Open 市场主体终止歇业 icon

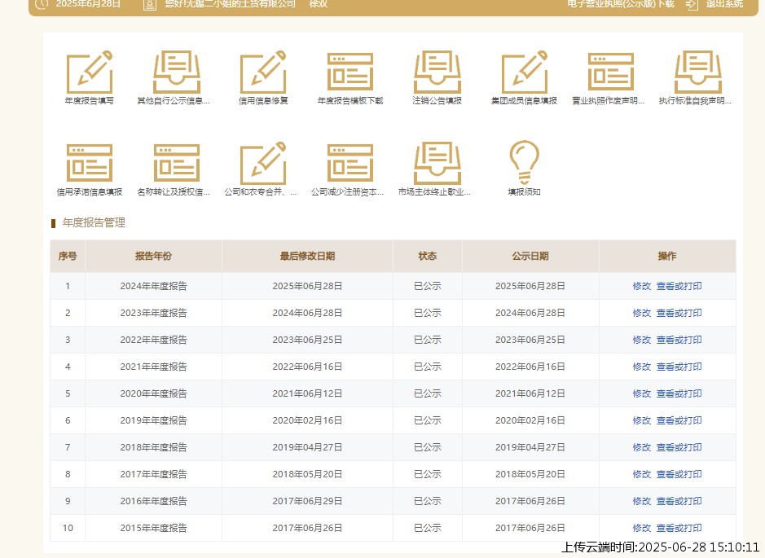[x=437, y=163]
